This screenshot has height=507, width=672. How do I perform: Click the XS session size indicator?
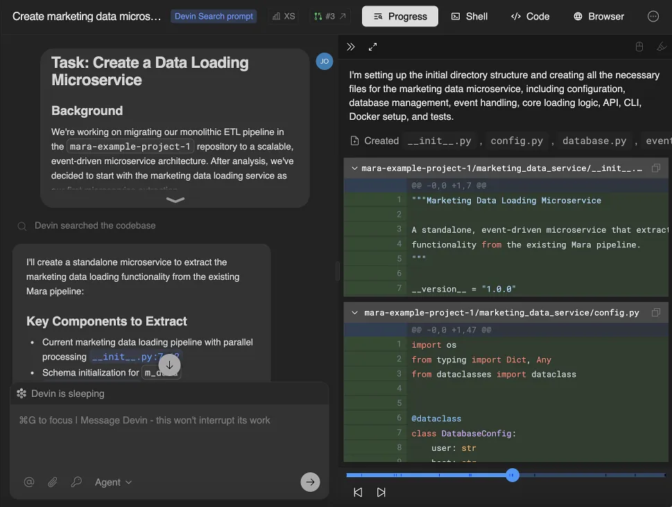[284, 16]
